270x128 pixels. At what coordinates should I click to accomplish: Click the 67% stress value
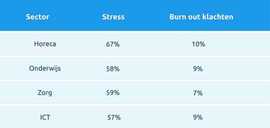pos(113,44)
